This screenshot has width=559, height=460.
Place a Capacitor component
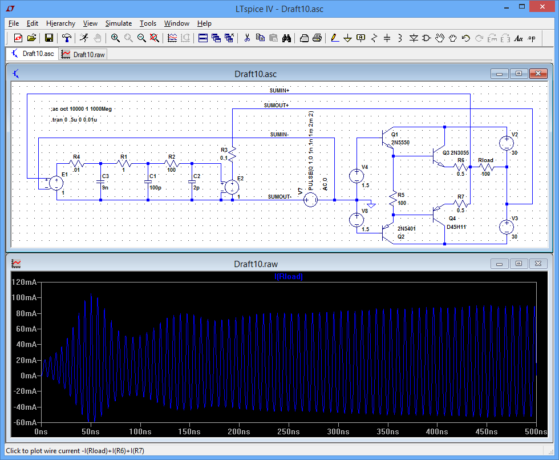tap(387, 38)
